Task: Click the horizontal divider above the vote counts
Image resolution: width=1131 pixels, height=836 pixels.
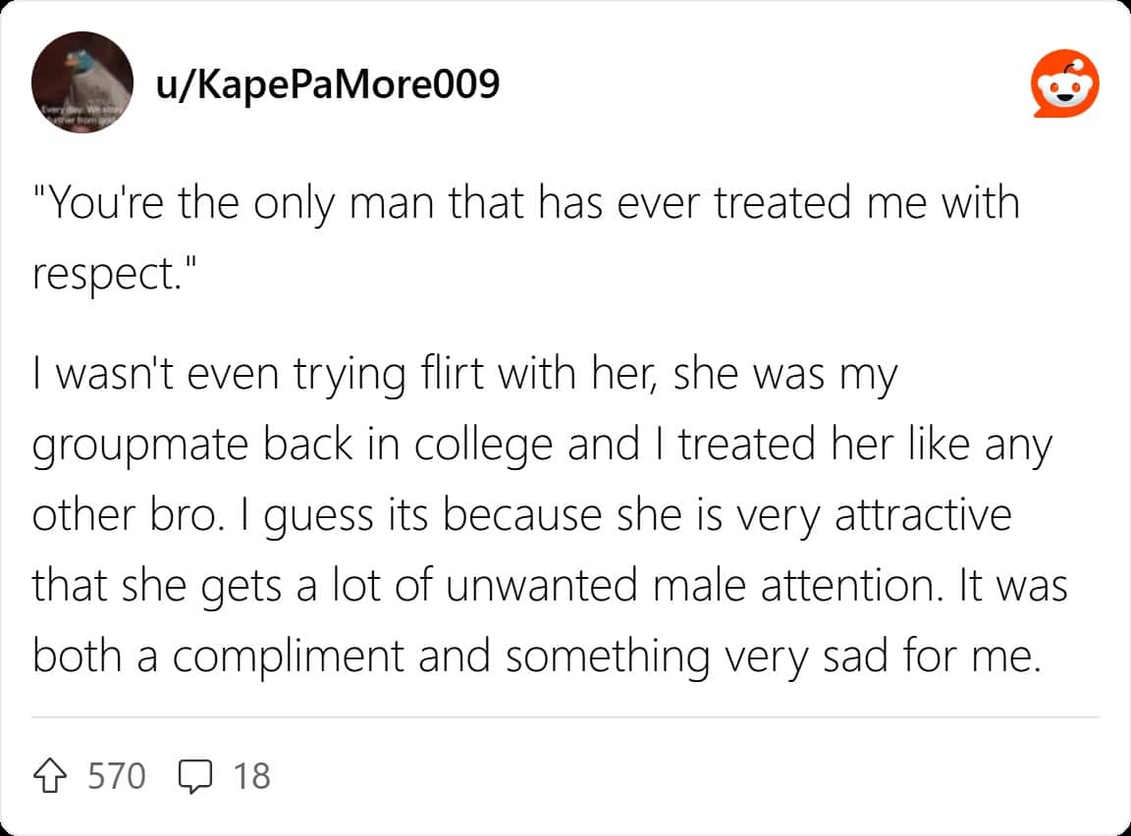Action: (565, 718)
